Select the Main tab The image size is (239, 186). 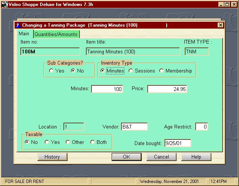click(24, 34)
